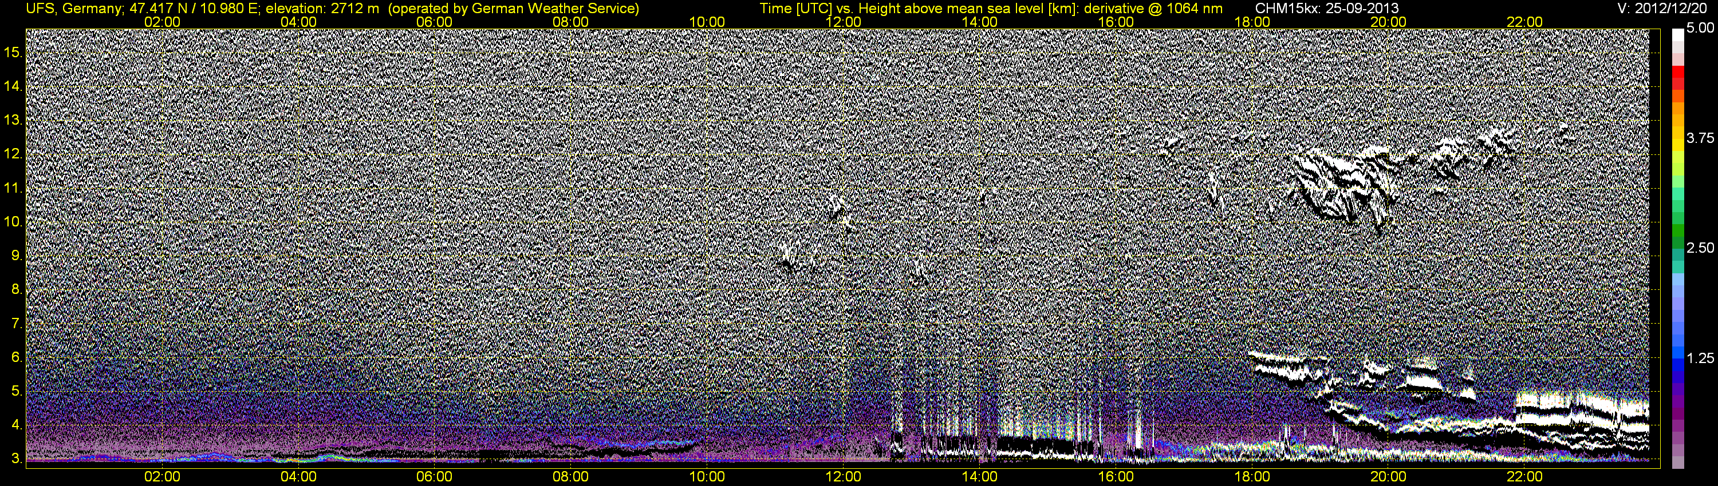Click the '5.00' color scale value
The width and height of the screenshot is (1718, 486).
1700,28
